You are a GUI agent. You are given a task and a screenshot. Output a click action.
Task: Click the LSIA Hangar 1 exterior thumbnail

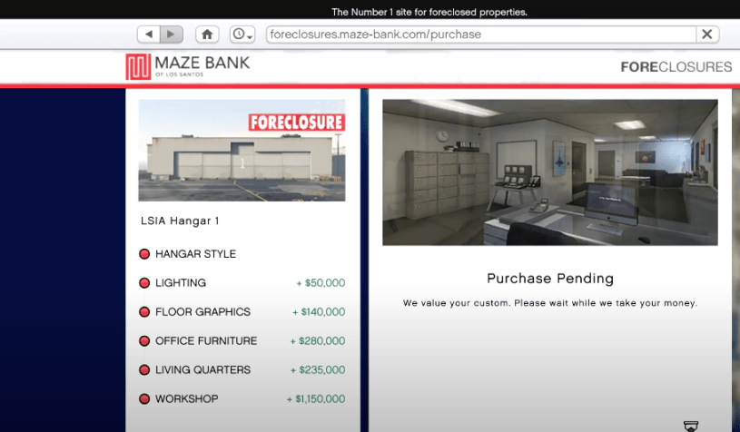(242, 151)
